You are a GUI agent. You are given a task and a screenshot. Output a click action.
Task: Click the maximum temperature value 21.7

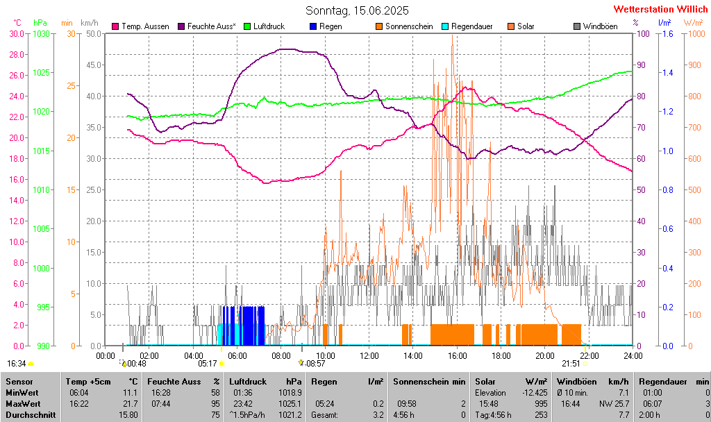pos(130,404)
